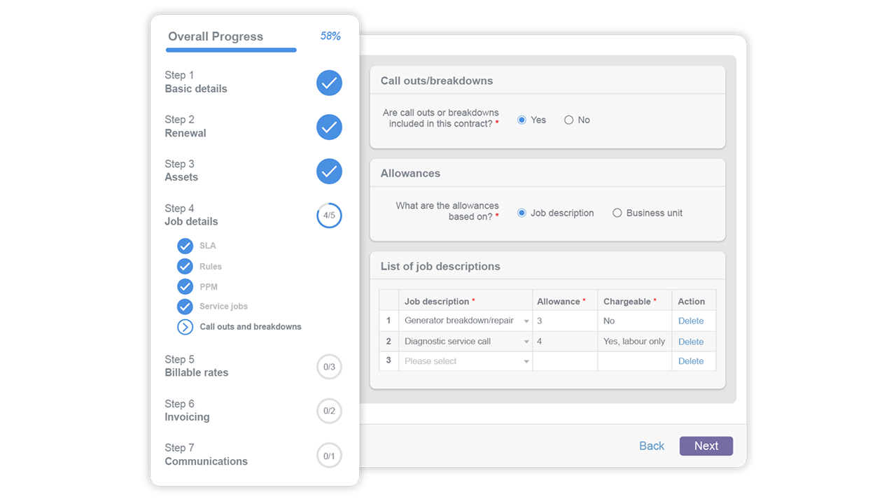Click the Step 1 Basic details checkmark icon
This screenshot has width=896, height=504.
tap(329, 83)
